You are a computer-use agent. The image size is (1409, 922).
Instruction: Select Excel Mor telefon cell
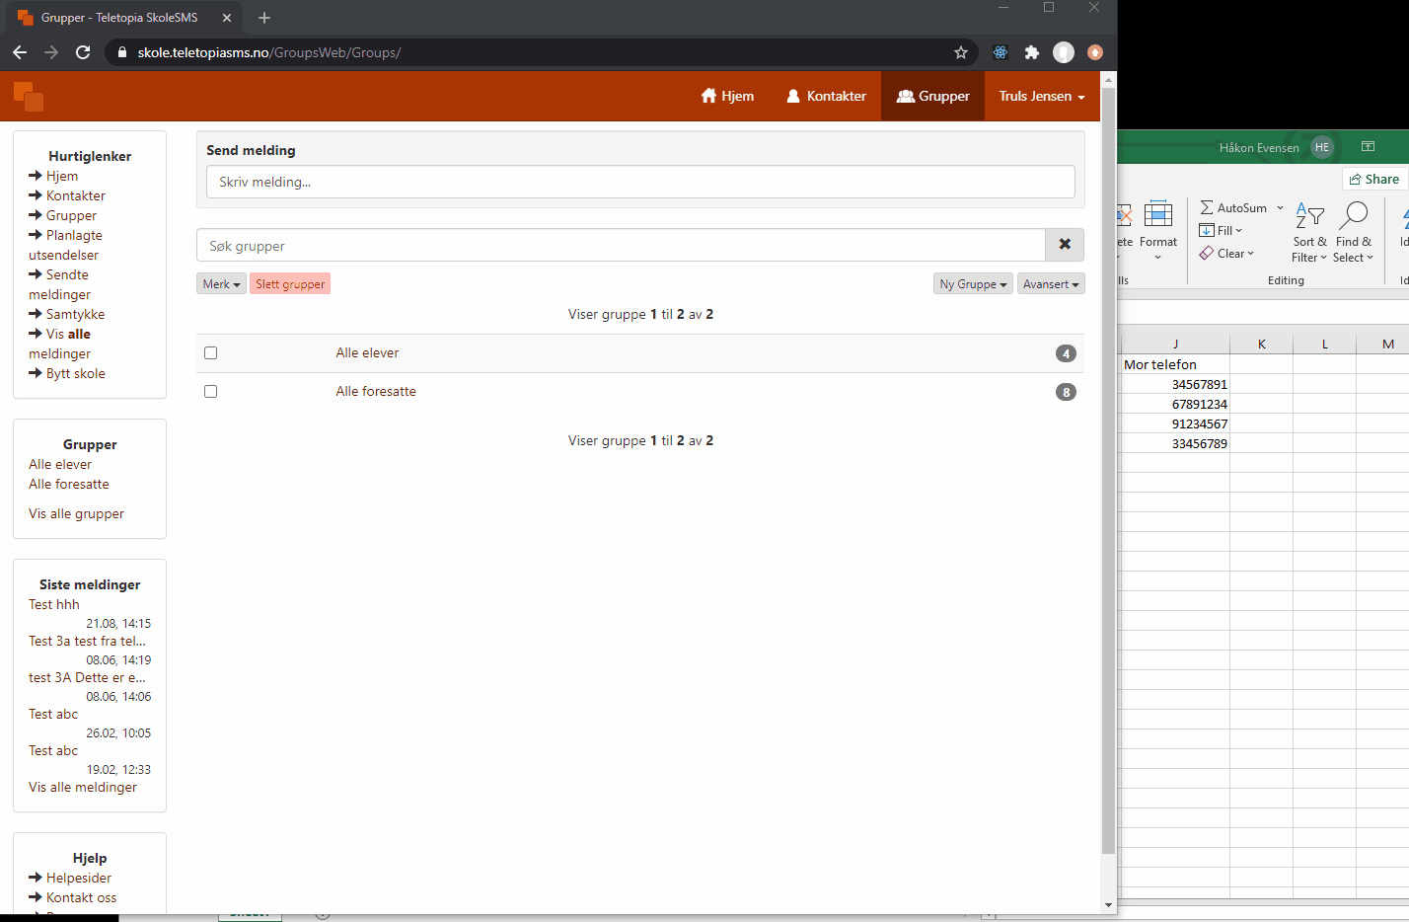click(1175, 364)
